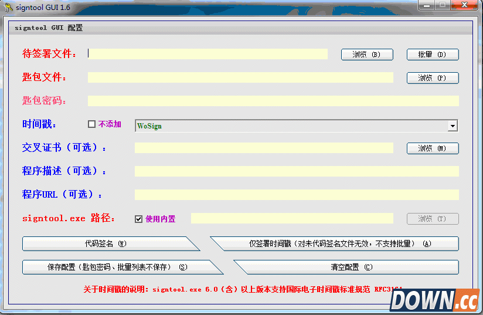This screenshot has width=483, height=315.
Task: Click the signtool.exe path input field
Action: click(x=292, y=218)
